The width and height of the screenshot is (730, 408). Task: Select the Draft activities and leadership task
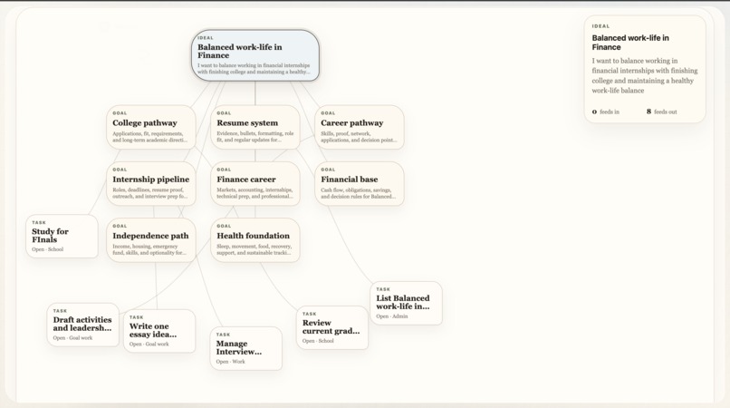click(82, 325)
